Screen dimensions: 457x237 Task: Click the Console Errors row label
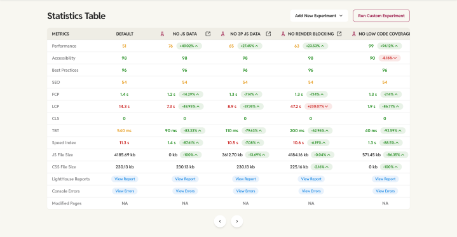[65, 191]
